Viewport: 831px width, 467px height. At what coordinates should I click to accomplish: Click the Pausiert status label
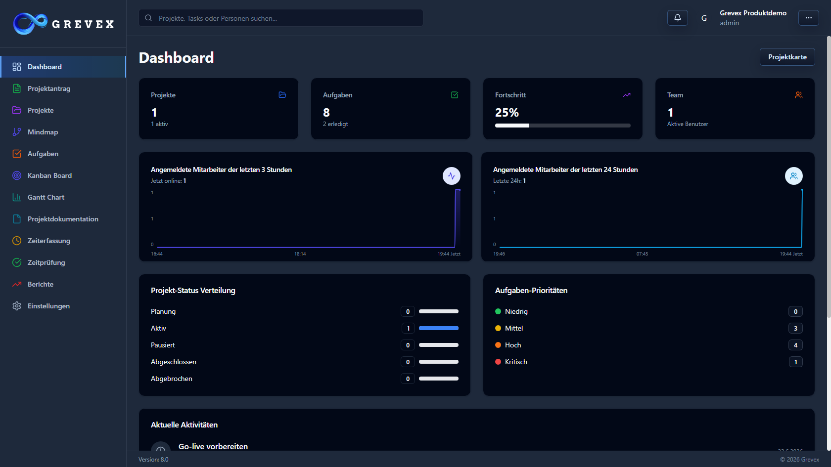click(163, 345)
